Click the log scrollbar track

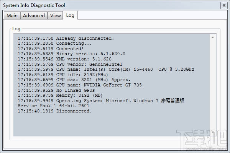click(213, 84)
